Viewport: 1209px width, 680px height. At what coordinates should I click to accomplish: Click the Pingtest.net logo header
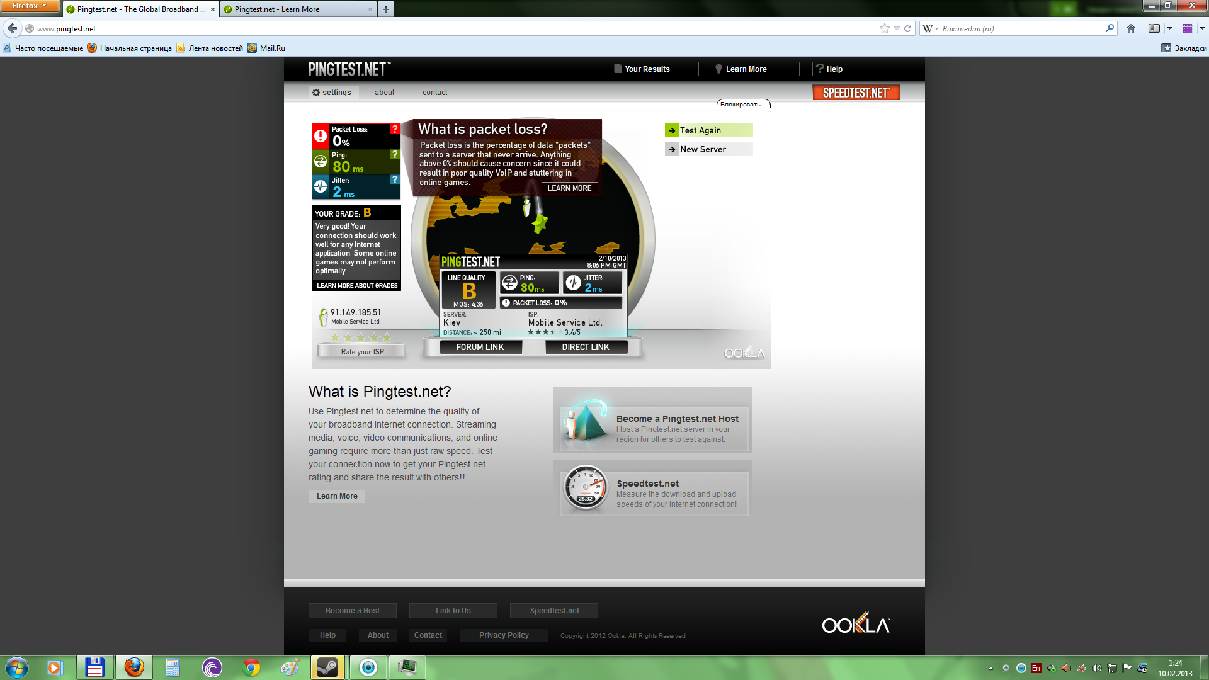pyautogui.click(x=349, y=69)
